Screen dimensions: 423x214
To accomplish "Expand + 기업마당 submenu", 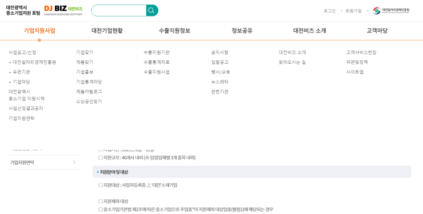I will [x=19, y=82].
